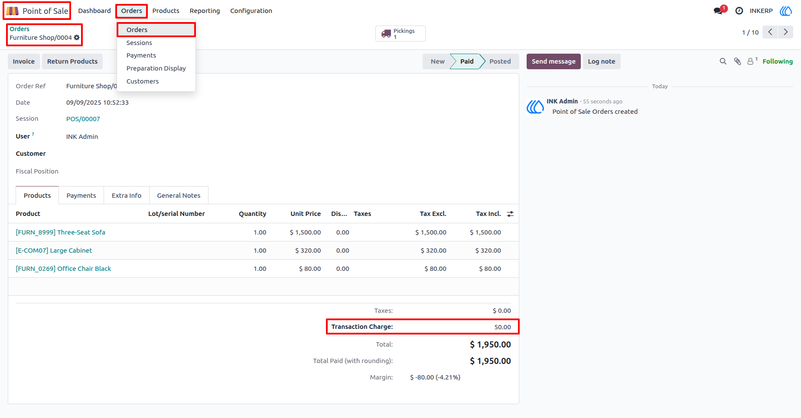Select Sessions from the Orders dropdown

tap(156, 43)
